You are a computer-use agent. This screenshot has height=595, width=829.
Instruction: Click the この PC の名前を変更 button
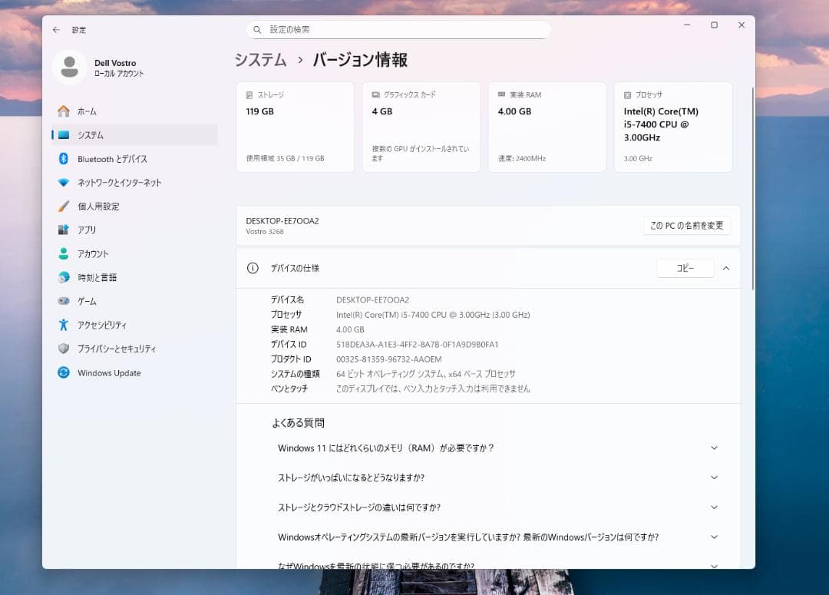click(x=686, y=225)
